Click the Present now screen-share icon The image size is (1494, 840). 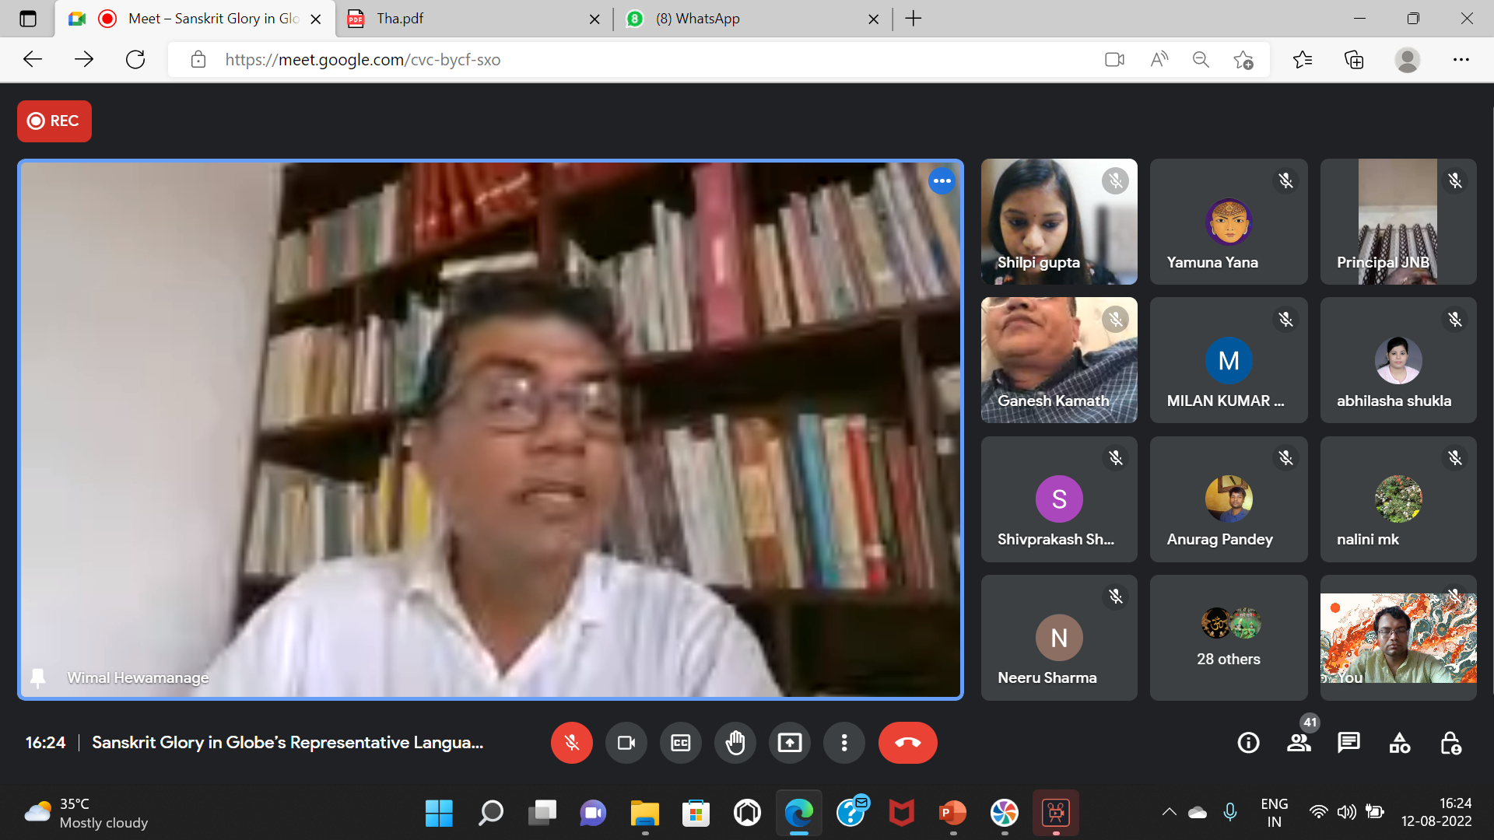(x=789, y=743)
